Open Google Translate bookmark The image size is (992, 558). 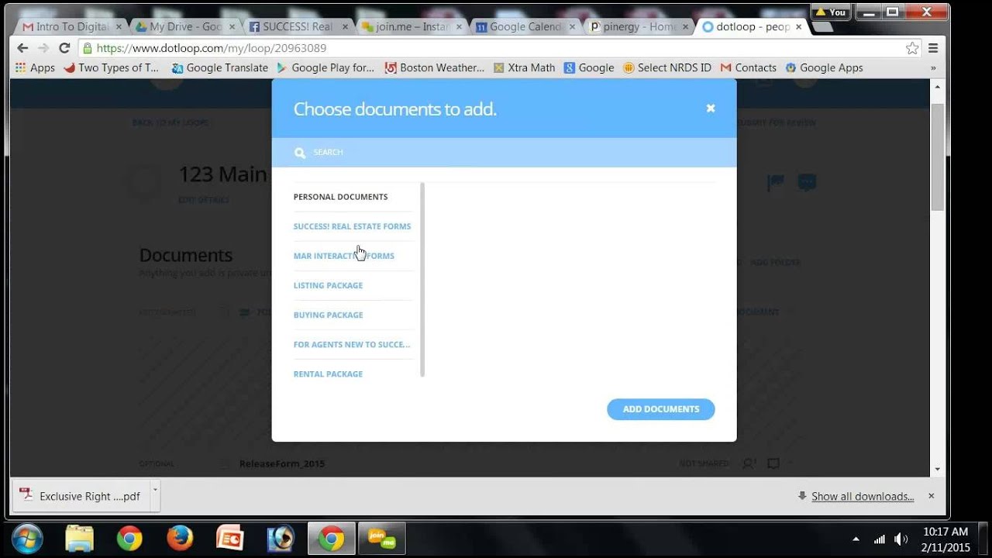219,68
